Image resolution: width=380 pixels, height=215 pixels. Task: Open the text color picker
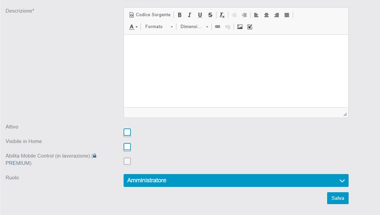point(133,27)
